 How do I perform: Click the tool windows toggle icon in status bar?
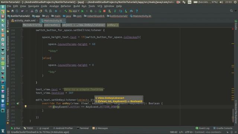9,132
